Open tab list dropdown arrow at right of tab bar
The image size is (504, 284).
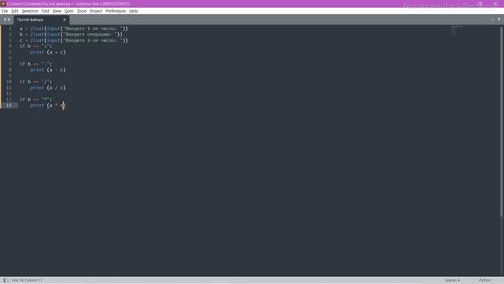[498, 19]
